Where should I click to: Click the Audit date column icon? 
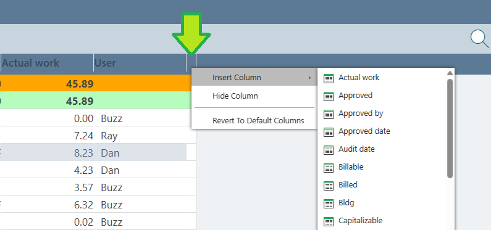pos(328,150)
